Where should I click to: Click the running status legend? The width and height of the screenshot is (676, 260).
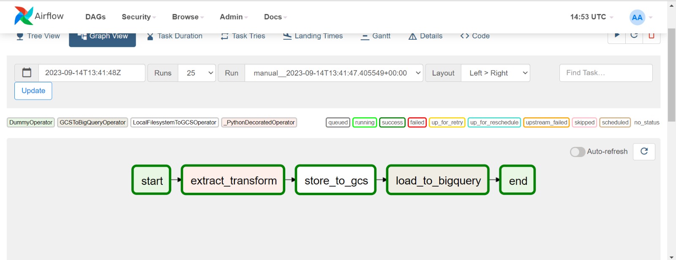[365, 122]
